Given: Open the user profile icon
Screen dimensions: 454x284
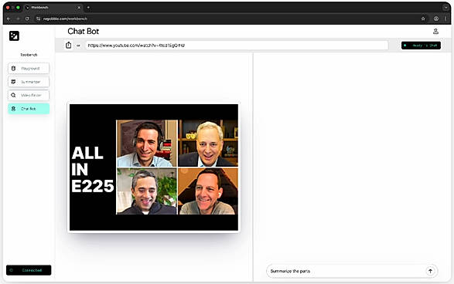Looking at the screenshot, I should (x=435, y=31).
